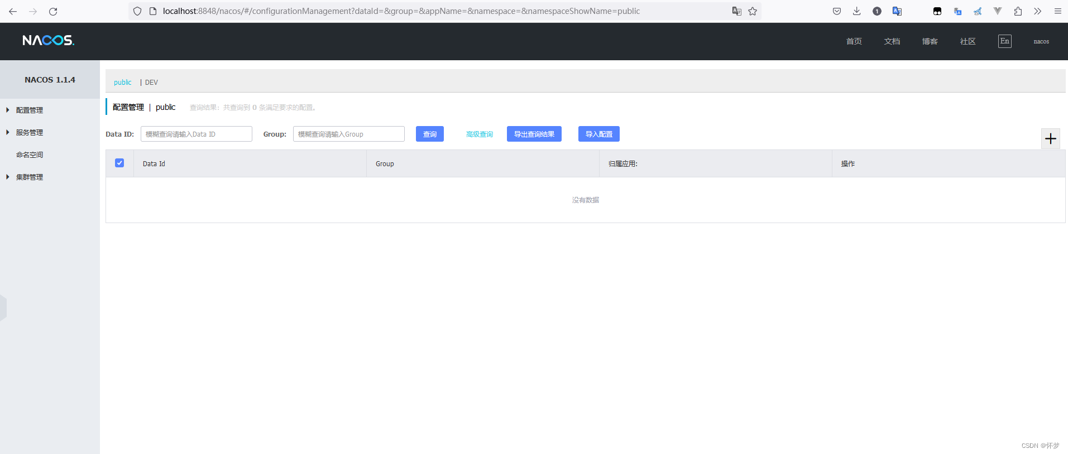The height and width of the screenshot is (454, 1068).
Task: Click the NACOS logo
Action: click(48, 40)
